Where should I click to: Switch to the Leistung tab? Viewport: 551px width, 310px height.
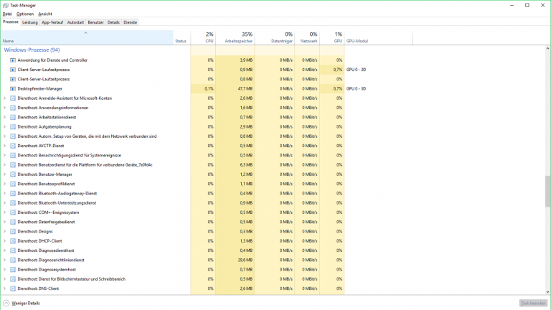tap(29, 22)
